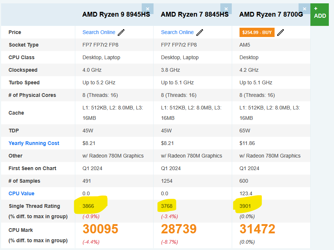Screen dimensions: 334x250
Task: Edit price pencil for Ryzen 7 8845HS
Action: click(200, 33)
